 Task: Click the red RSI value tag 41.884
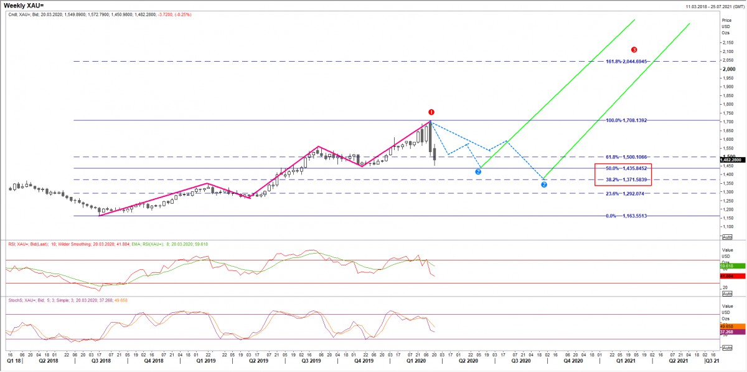(x=727, y=275)
